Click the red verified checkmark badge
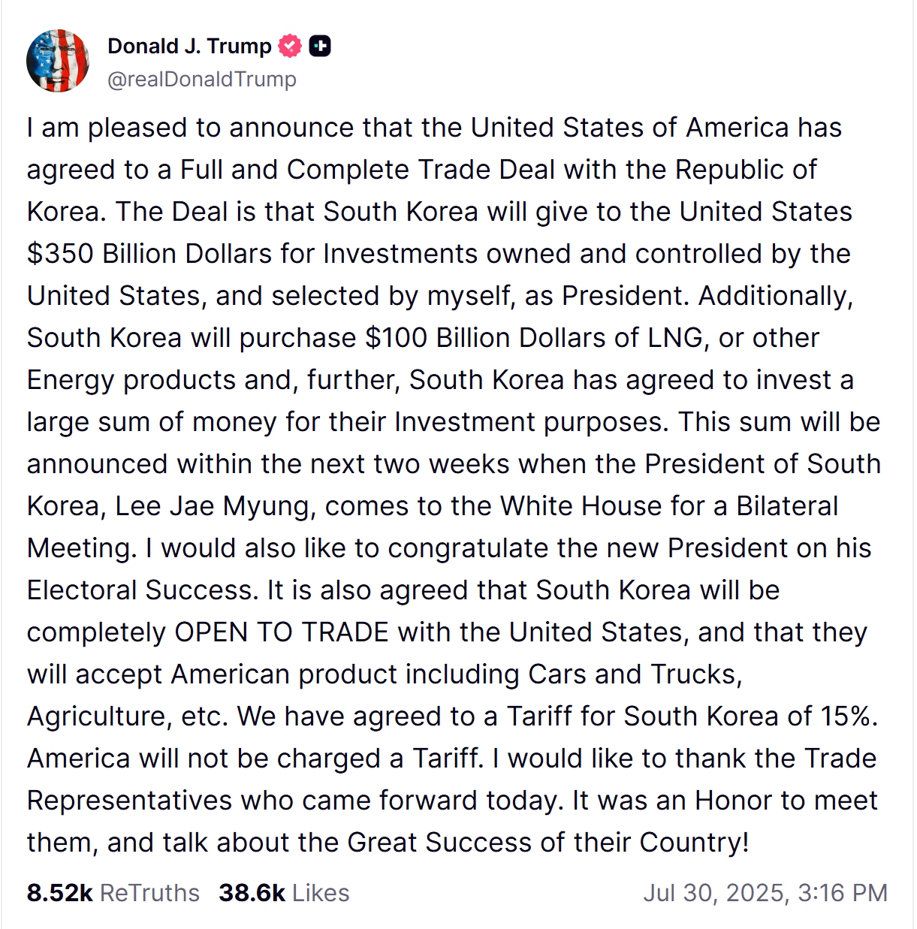This screenshot has height=929, width=917. pos(290,47)
